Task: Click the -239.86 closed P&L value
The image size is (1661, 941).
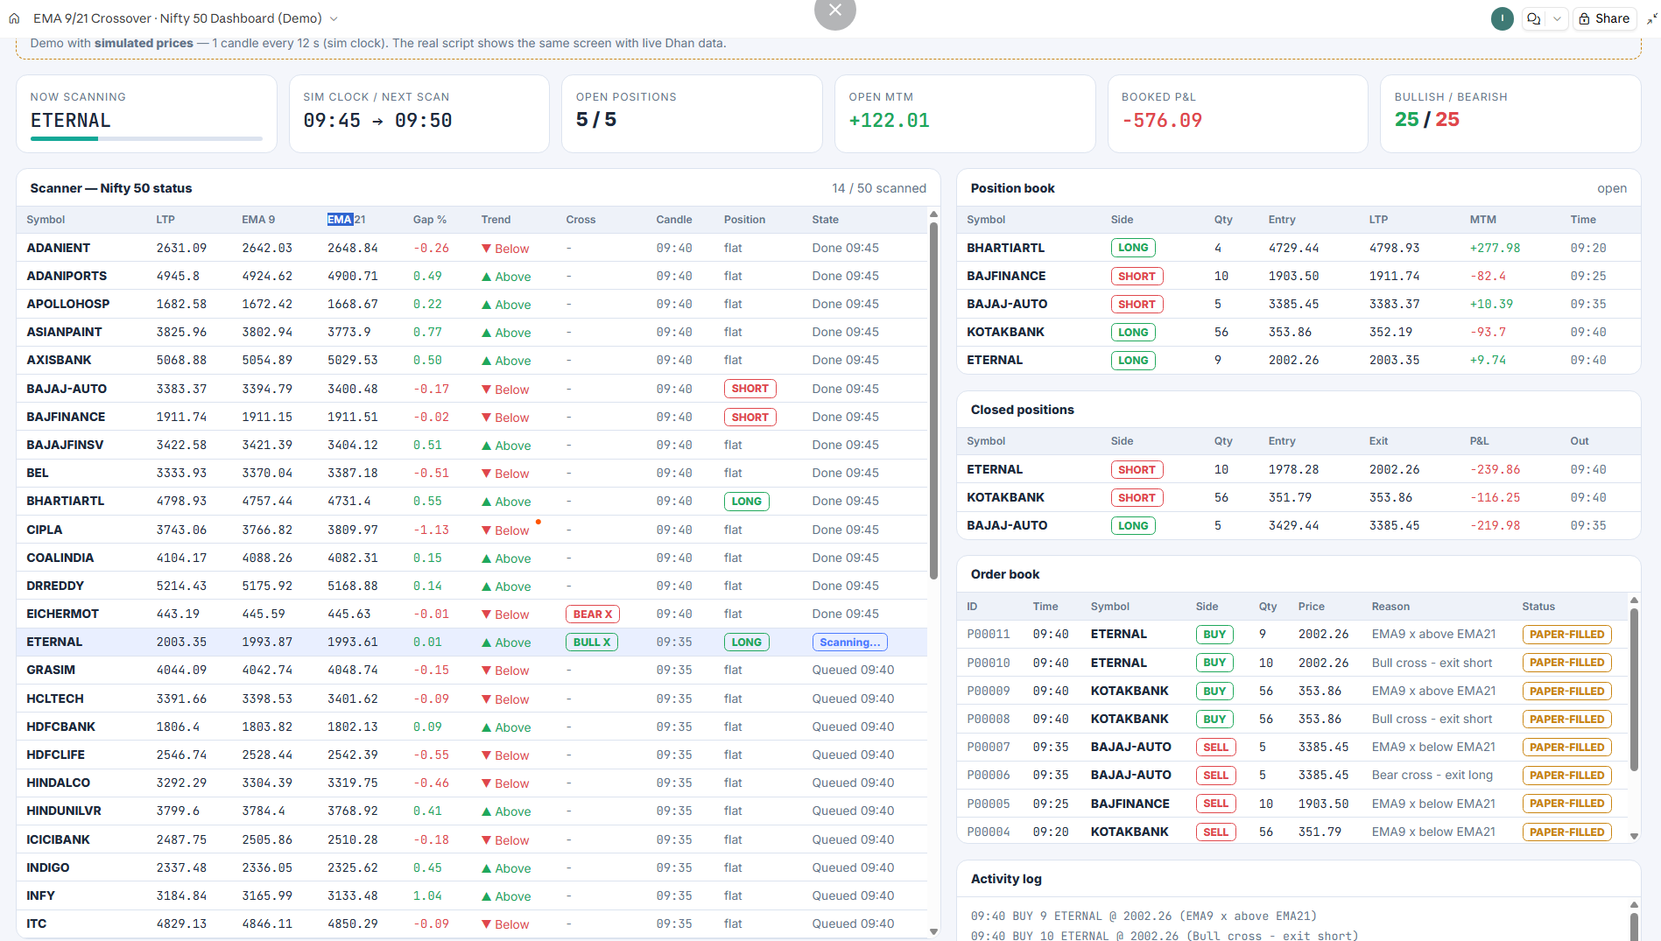Action: (x=1496, y=469)
